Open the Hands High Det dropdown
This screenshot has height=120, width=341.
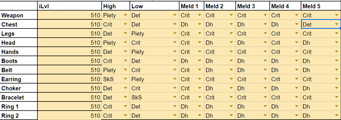pyautogui.click(x=125, y=52)
